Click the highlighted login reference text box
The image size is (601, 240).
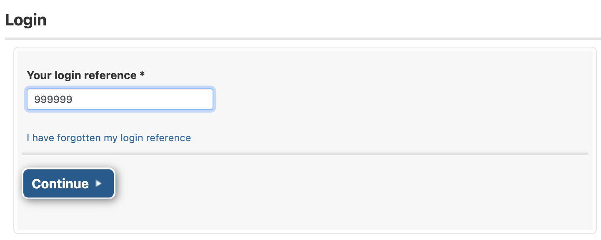pos(120,99)
